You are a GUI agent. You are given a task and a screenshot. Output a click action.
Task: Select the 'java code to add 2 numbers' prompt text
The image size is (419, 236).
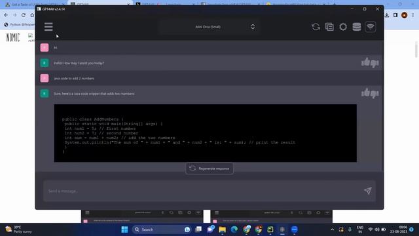74,79
